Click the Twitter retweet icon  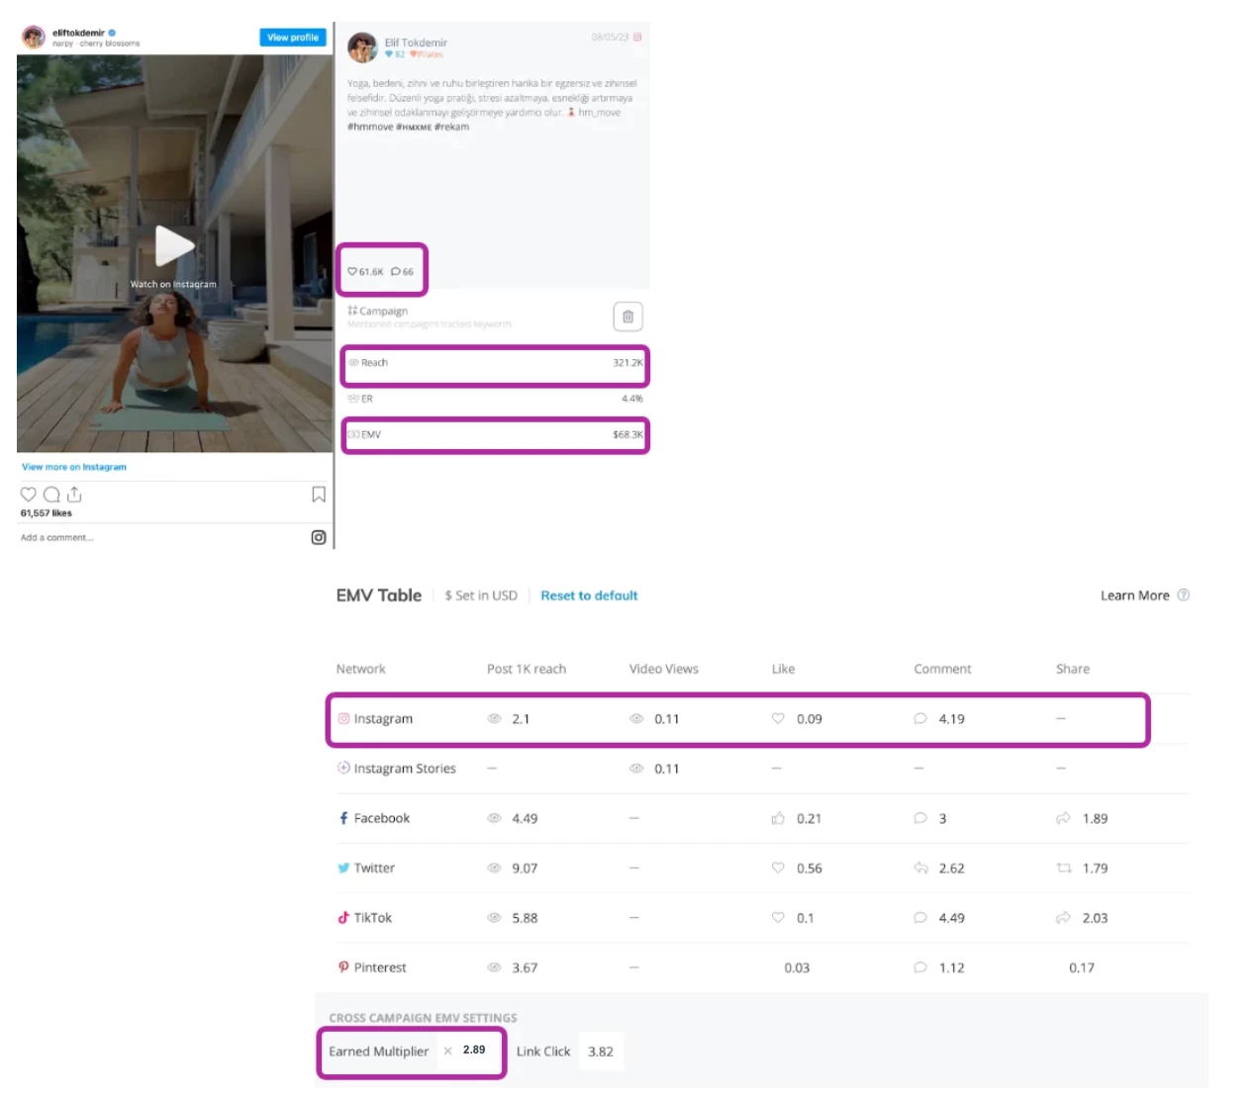(x=1064, y=868)
